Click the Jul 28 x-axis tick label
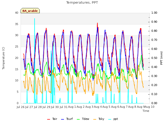The height and width of the screenshot is (124, 165). pos(38,107)
